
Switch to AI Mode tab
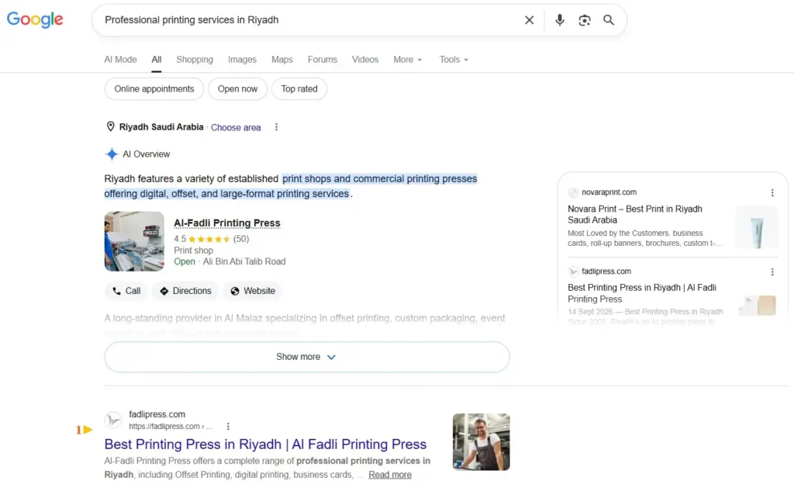[x=120, y=59]
